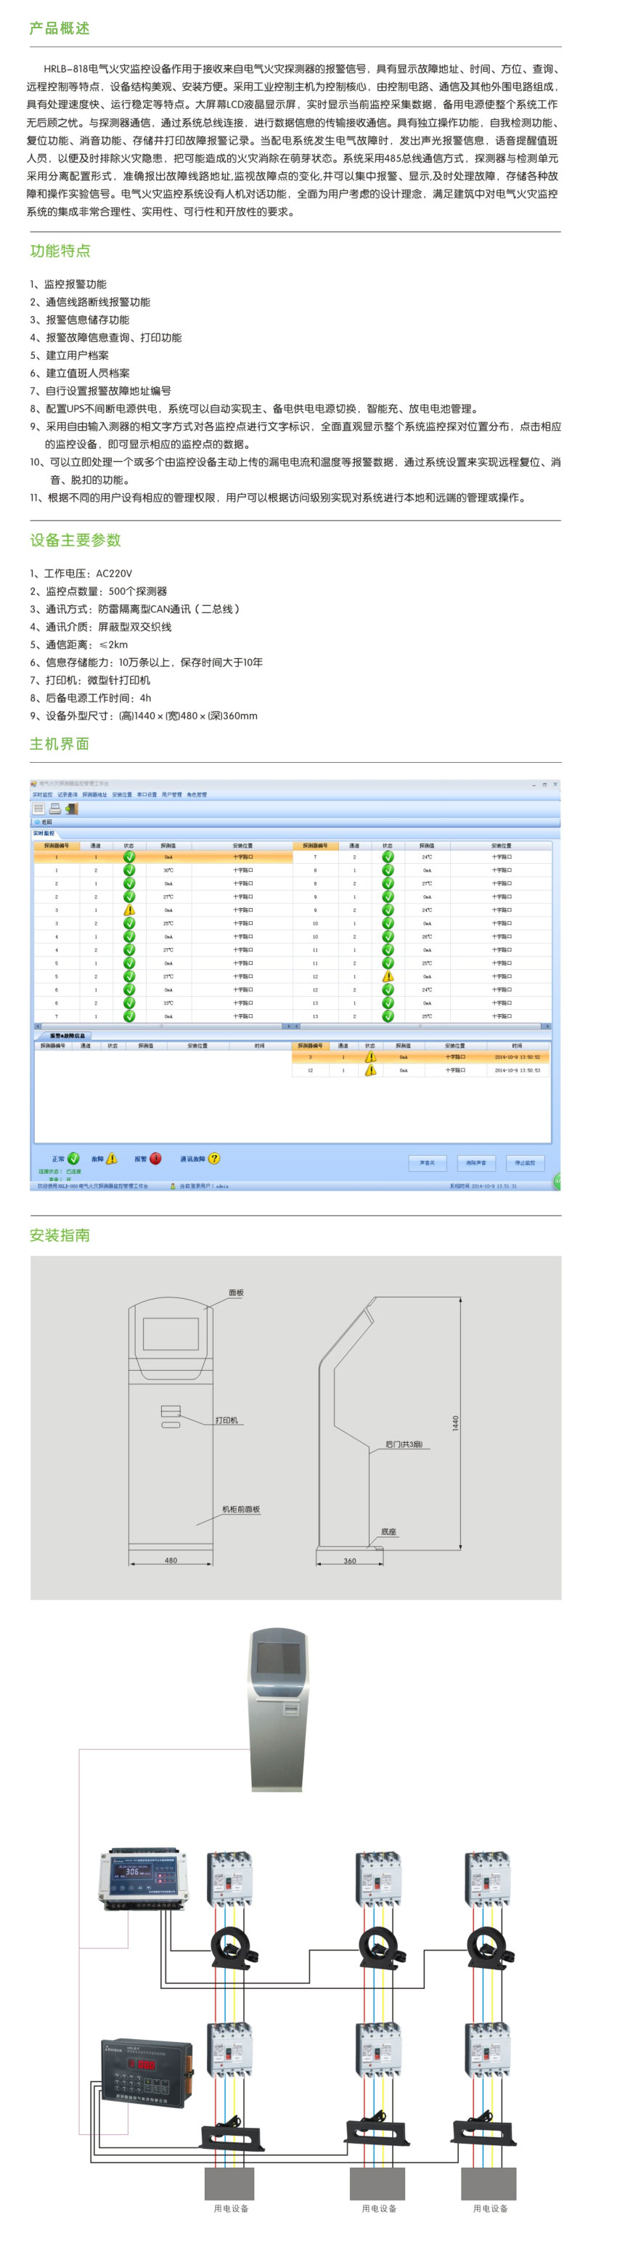Open the 实时监控 menu
The width and height of the screenshot is (617, 2252).
point(42,795)
